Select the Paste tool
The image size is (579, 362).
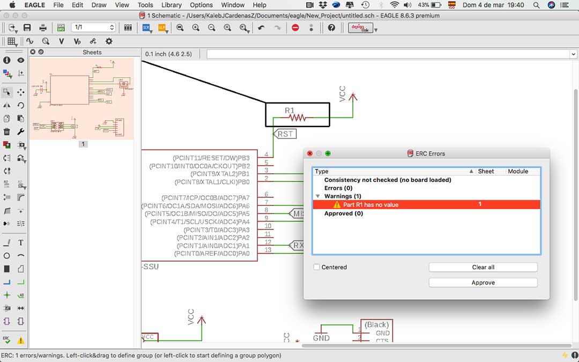click(x=21, y=119)
